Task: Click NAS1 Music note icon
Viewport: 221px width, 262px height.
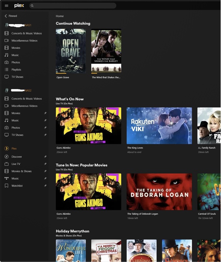Action: click(x=6, y=55)
